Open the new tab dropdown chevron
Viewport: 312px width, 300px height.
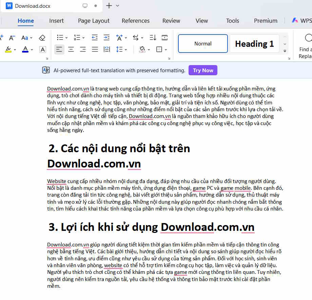click(117, 6)
